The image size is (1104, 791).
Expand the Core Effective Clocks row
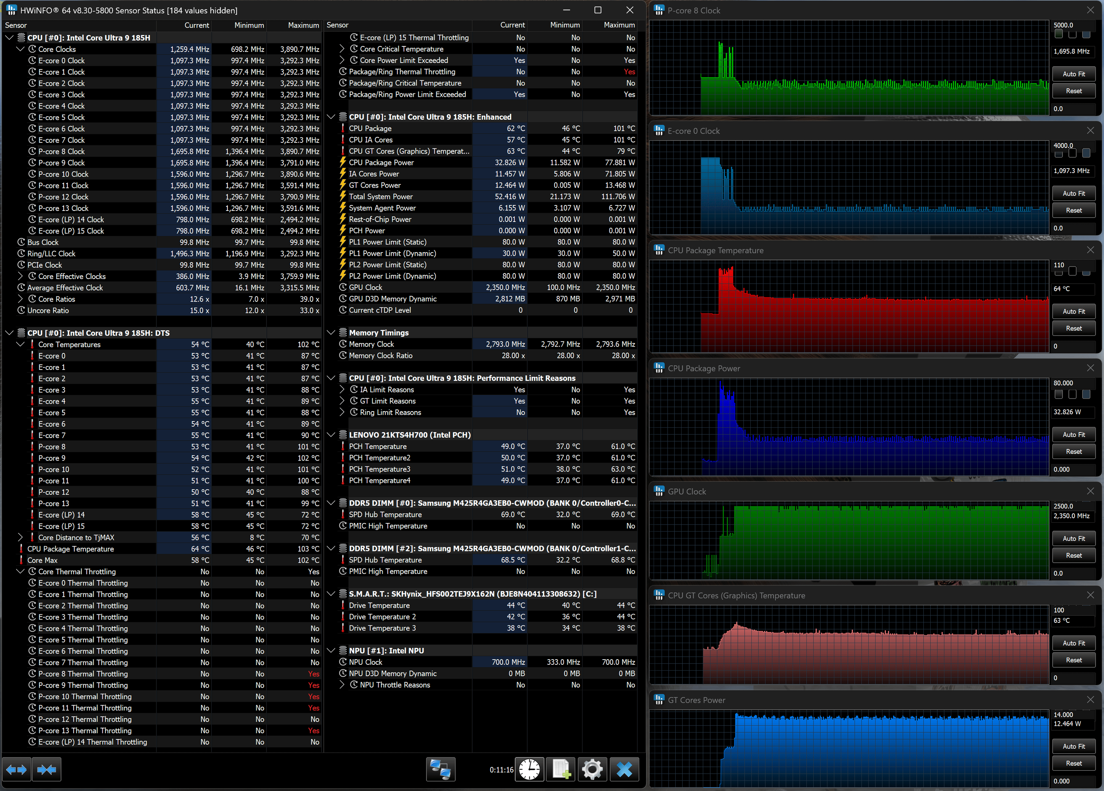21,276
